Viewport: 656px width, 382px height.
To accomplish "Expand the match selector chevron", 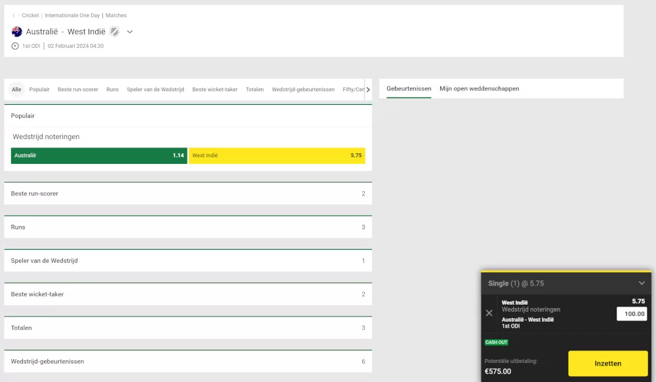I will [130, 31].
